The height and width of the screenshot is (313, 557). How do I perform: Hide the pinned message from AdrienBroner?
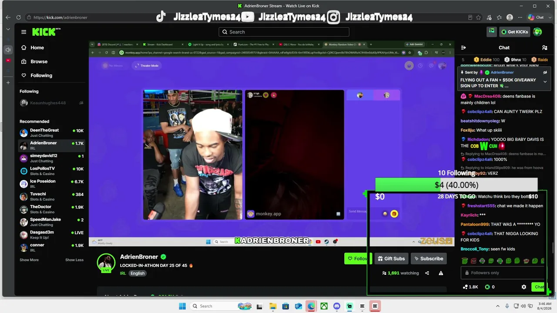(x=545, y=72)
